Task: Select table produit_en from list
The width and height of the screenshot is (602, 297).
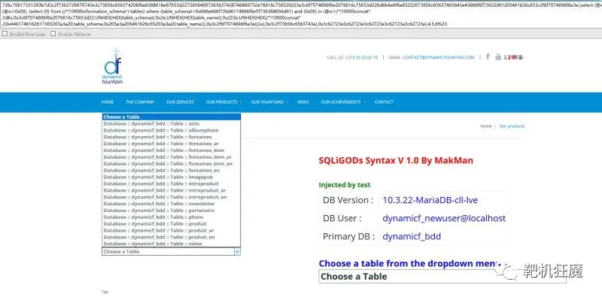Action: (172, 237)
